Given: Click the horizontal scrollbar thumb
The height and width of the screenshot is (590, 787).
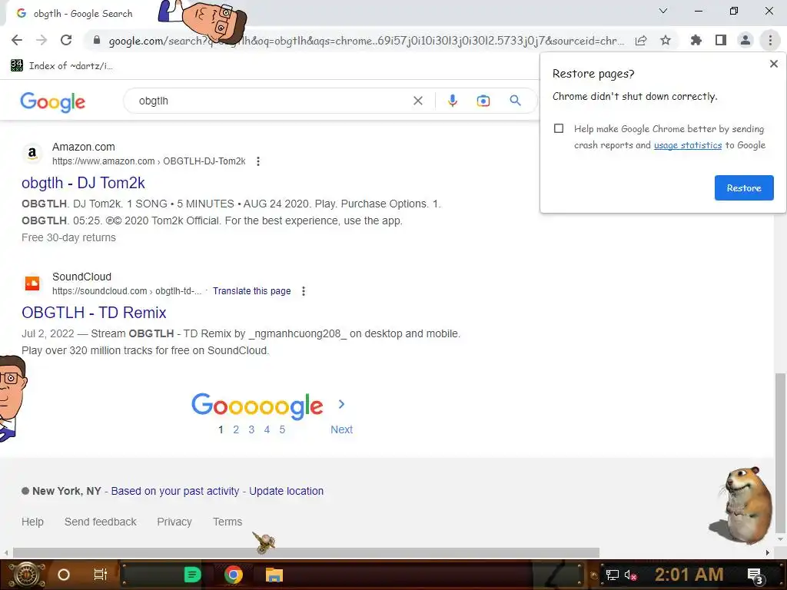Looking at the screenshot, I should point(306,552).
